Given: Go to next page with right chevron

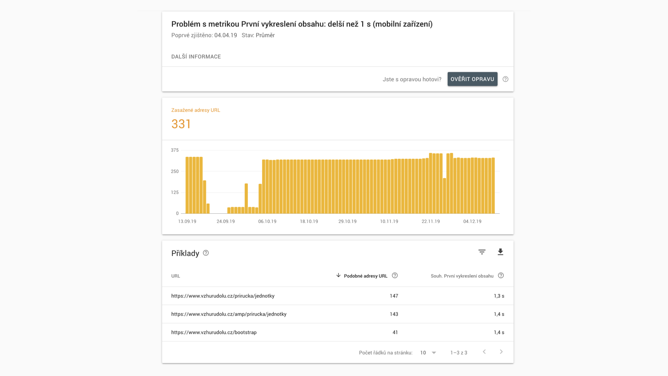Looking at the screenshot, I should (501, 352).
